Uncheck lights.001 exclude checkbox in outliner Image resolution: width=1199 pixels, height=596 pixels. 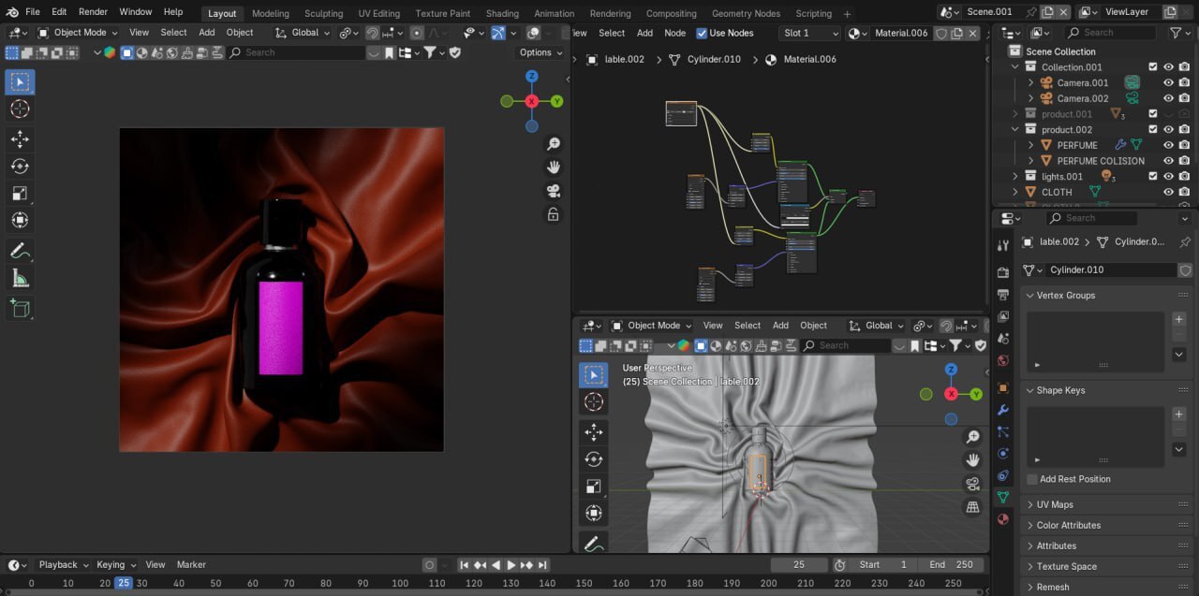(1153, 176)
